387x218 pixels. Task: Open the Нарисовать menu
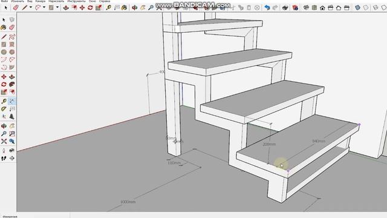pos(56,1)
